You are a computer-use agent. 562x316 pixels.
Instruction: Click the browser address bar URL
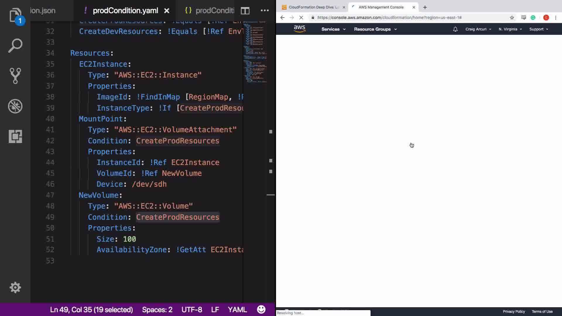tap(389, 18)
